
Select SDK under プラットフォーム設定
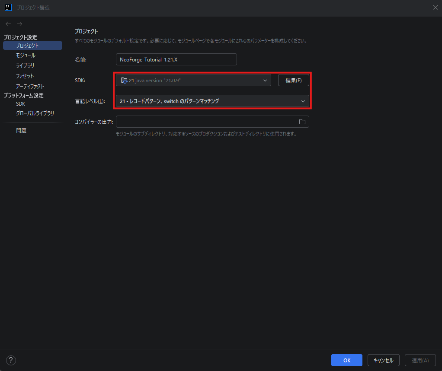click(x=21, y=104)
